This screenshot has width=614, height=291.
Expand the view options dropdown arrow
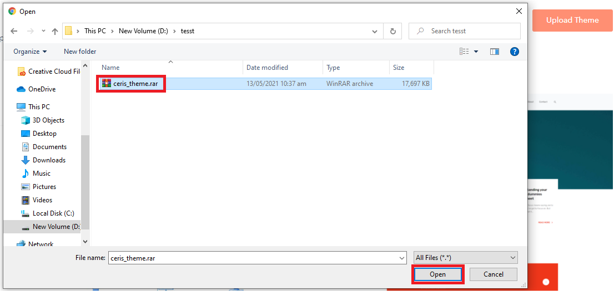tap(476, 52)
